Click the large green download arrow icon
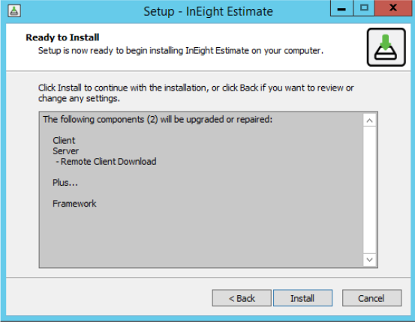This screenshot has width=415, height=322. (386, 47)
